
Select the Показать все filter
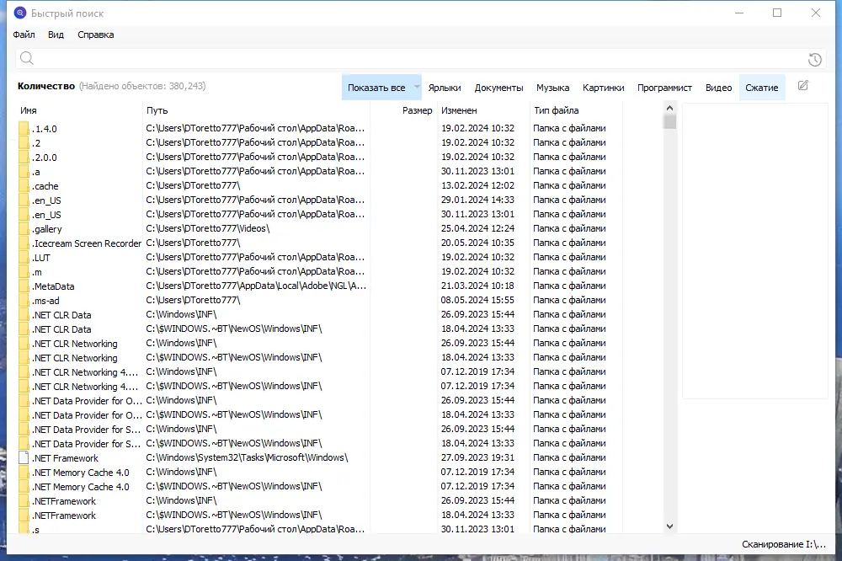[x=376, y=88]
